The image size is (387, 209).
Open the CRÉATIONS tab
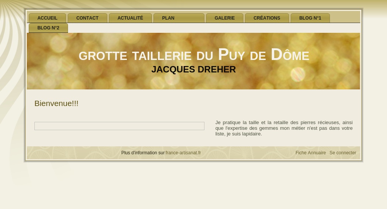(x=267, y=18)
